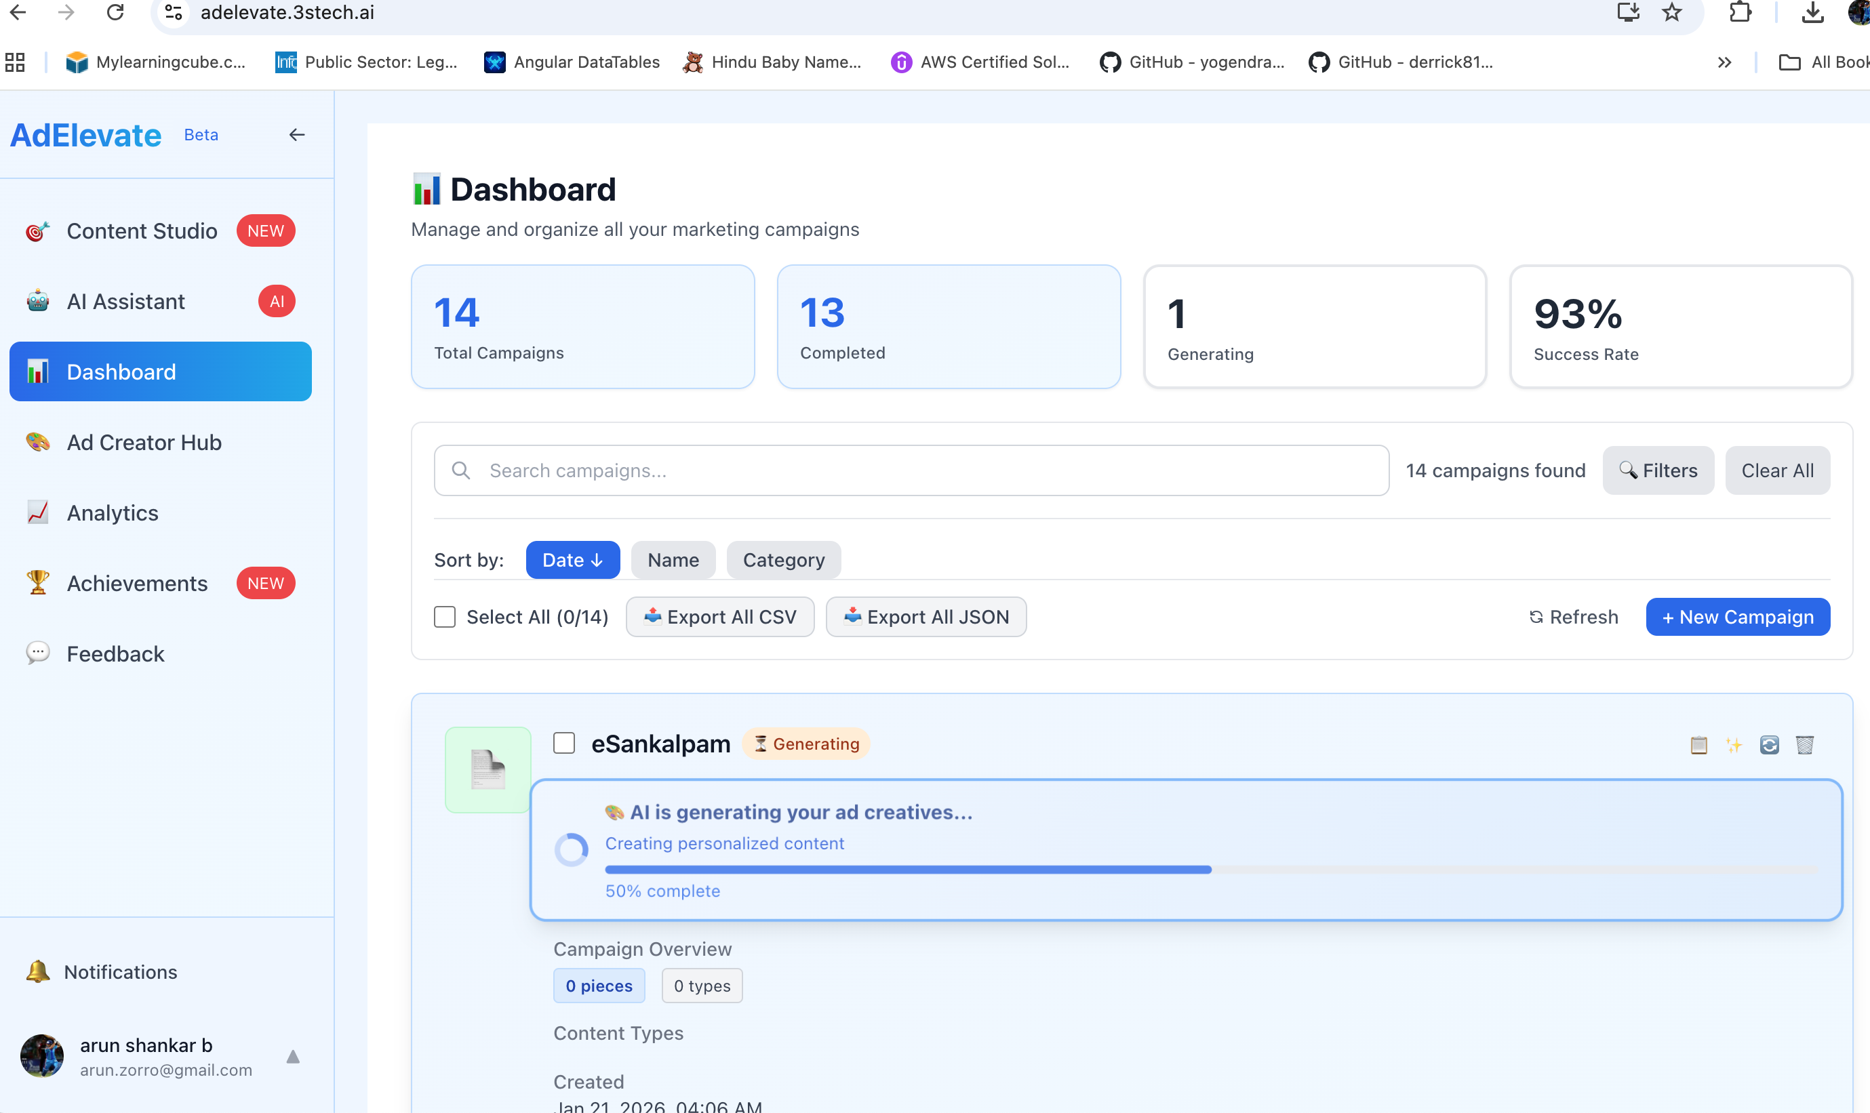The height and width of the screenshot is (1113, 1870).
Task: Toggle the Date sort direction button
Action: 572,559
